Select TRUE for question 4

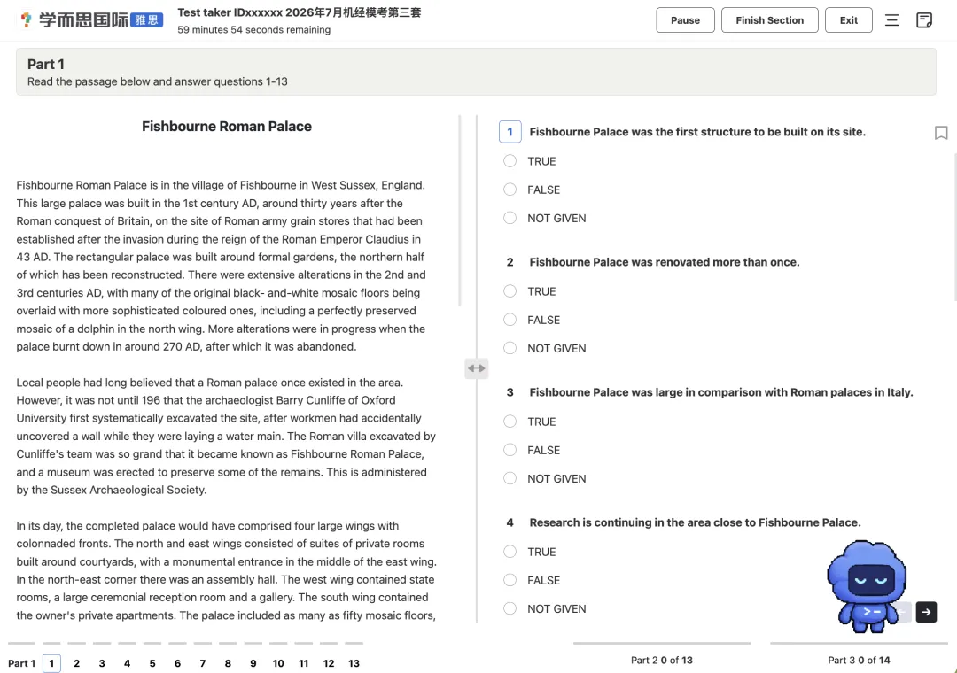click(510, 552)
